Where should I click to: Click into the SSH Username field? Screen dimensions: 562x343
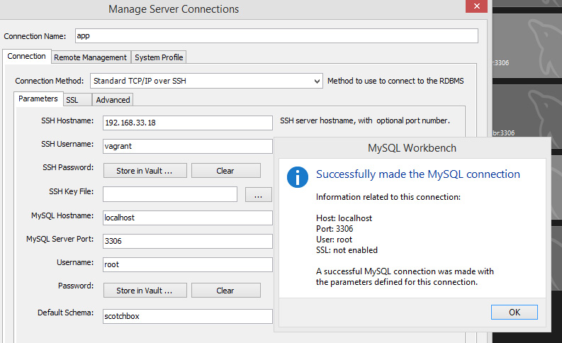187,146
